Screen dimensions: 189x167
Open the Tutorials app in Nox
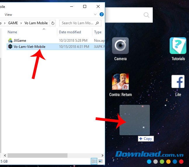(178, 46)
